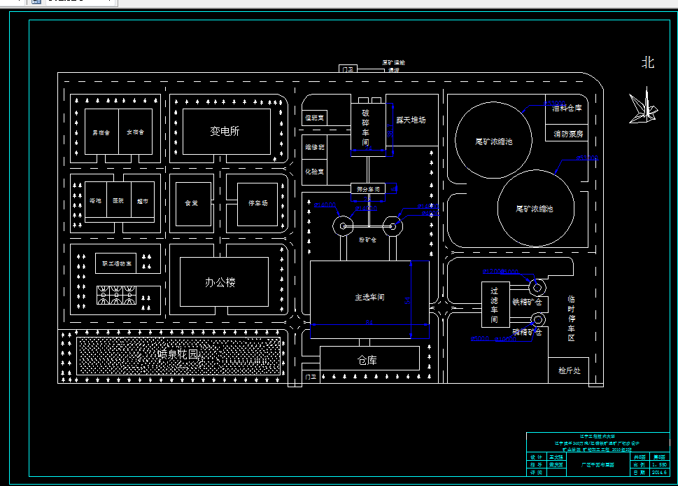Click the ø53000 leader text below 消防泵房
This screenshot has height=486, width=678.
point(587,158)
